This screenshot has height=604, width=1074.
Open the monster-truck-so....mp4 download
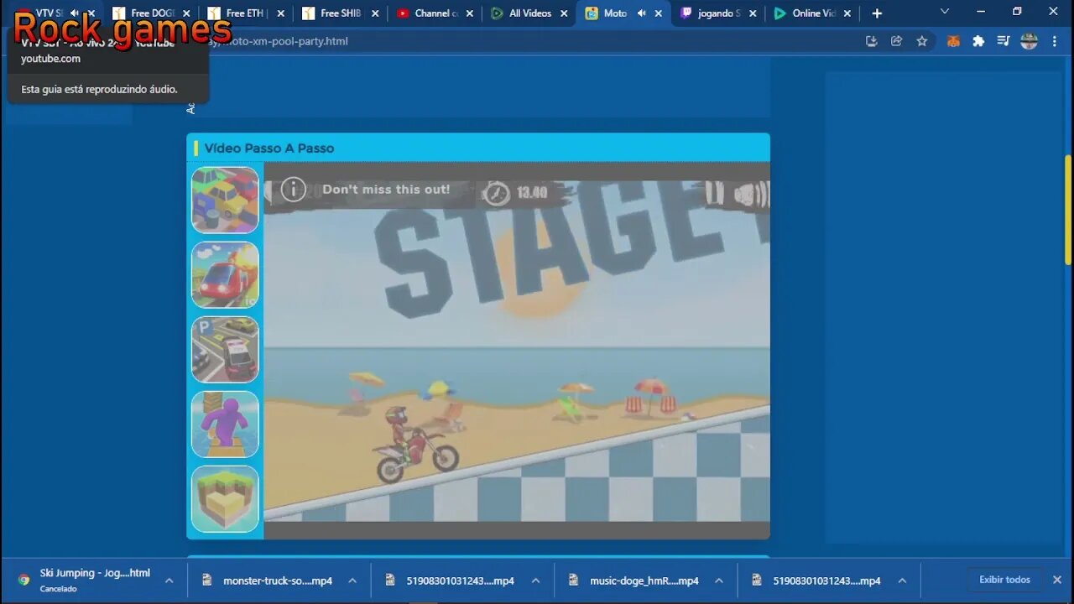tap(278, 581)
